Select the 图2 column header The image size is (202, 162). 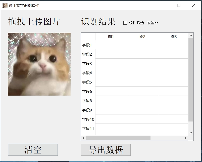[142, 36]
